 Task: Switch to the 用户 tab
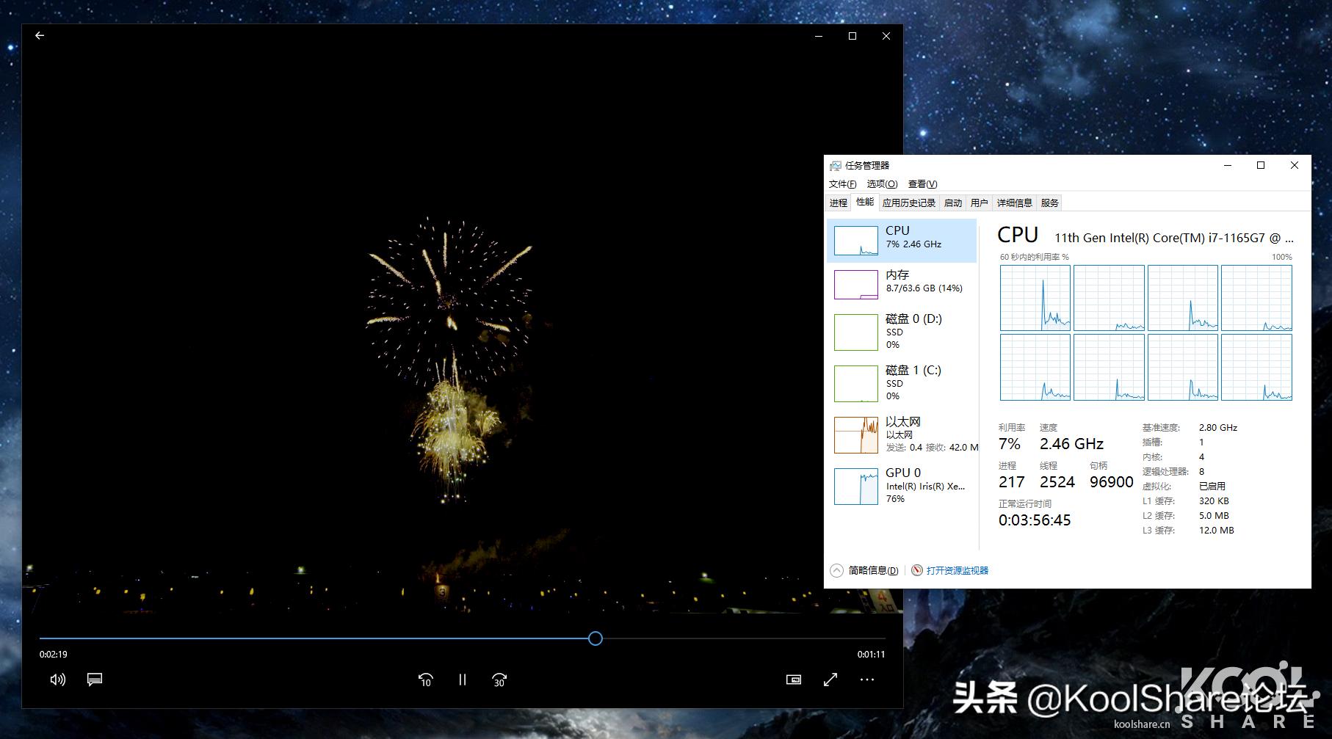pos(980,203)
